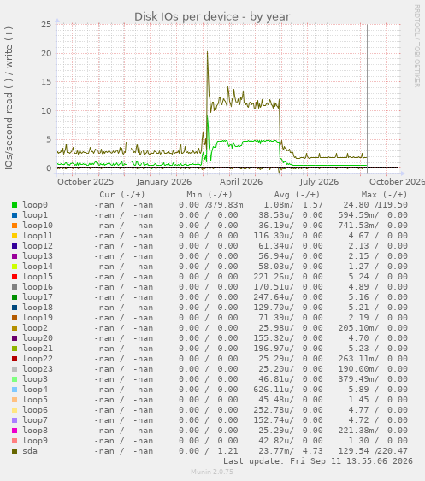
Task: Click the 'Avg (-/+)' column header
Action: click(x=297, y=195)
